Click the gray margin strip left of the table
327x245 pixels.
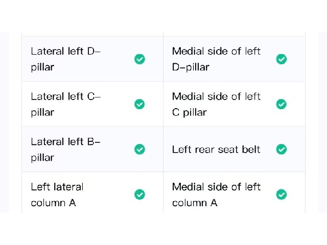tap(5, 122)
